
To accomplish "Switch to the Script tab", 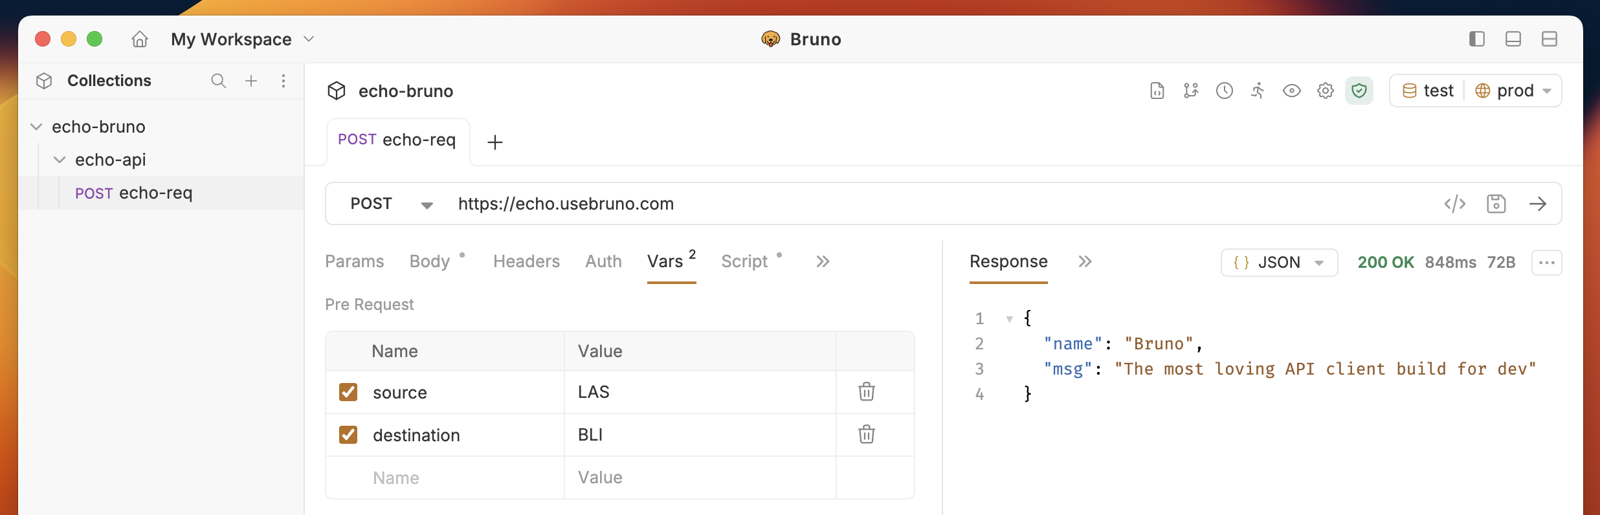I will 745,261.
